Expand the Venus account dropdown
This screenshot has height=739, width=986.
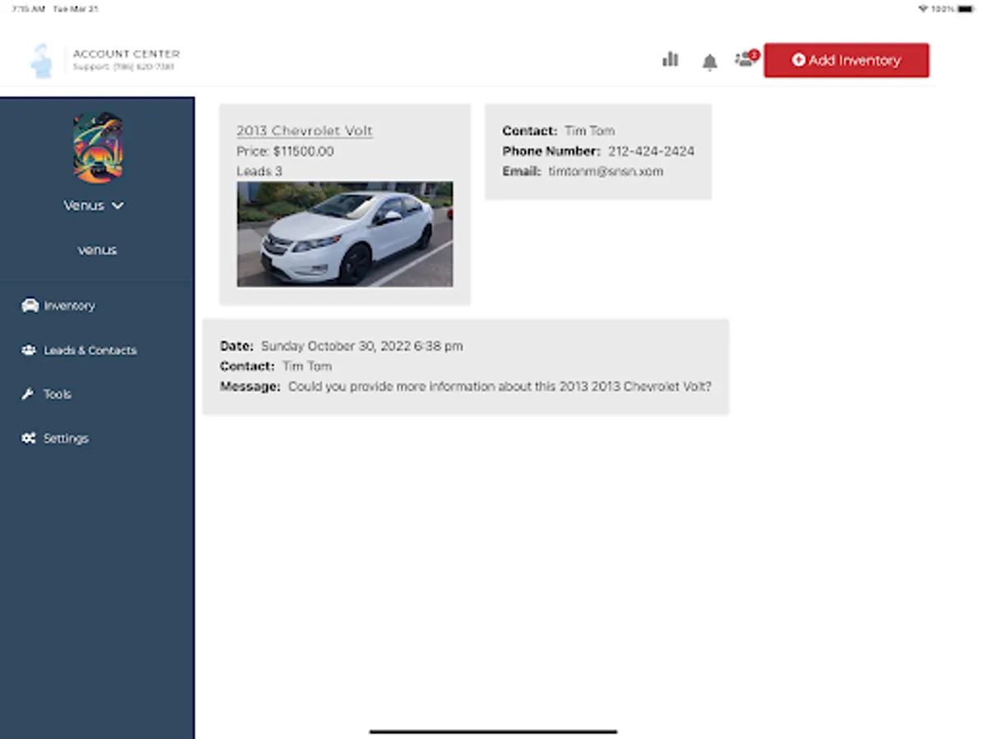coord(94,205)
